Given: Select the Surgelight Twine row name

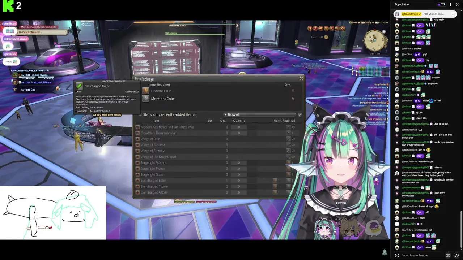Looking at the screenshot, I should click(152, 169).
